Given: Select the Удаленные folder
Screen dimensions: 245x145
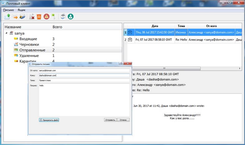Looking at the screenshot, I should click(29, 56).
